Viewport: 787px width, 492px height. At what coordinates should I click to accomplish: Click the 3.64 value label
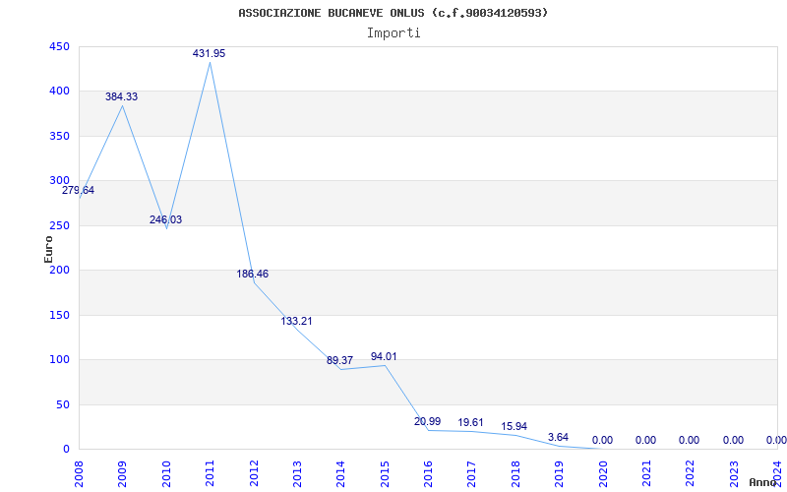(x=558, y=437)
